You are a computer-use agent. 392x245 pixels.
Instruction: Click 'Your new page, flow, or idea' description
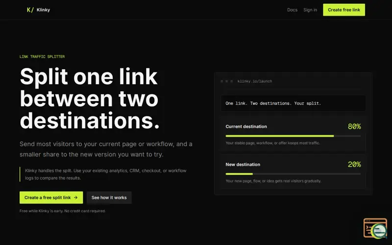273,181
